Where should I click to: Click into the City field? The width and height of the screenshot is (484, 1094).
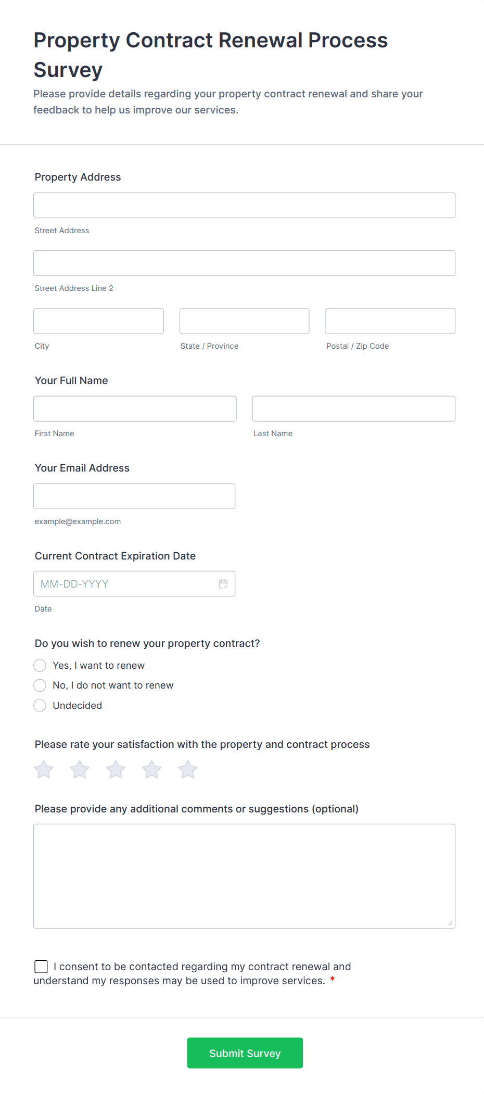coord(98,321)
